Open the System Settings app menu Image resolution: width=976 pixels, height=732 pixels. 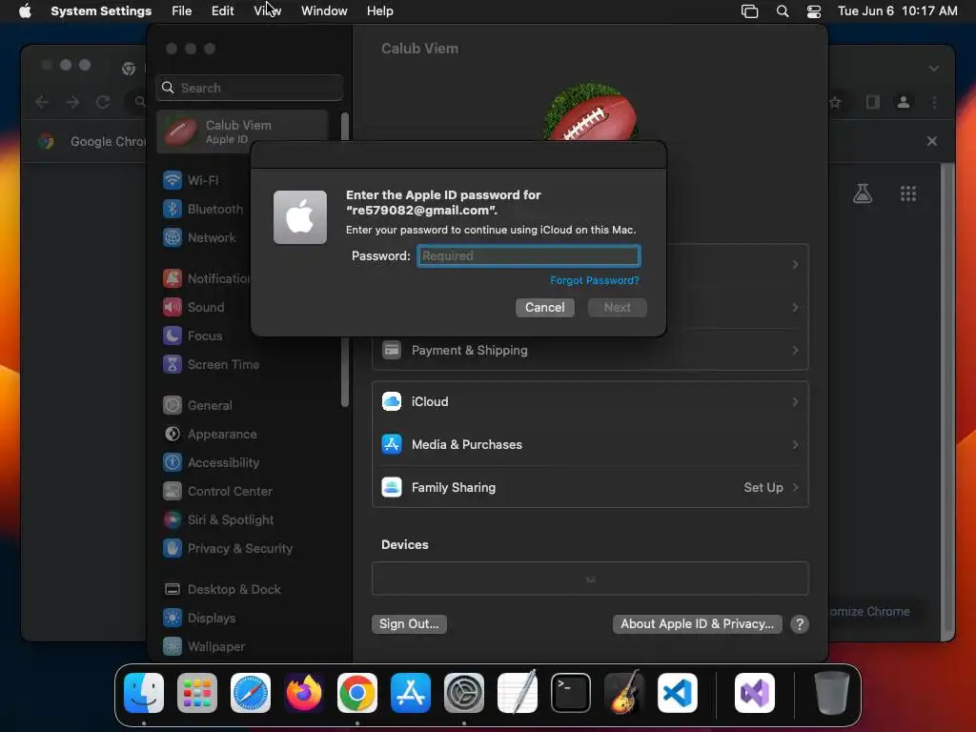(101, 11)
